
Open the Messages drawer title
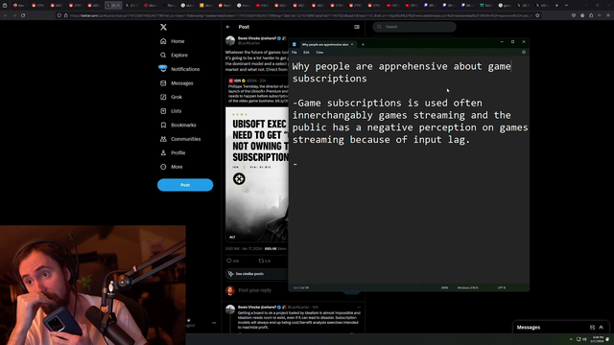pyautogui.click(x=529, y=328)
